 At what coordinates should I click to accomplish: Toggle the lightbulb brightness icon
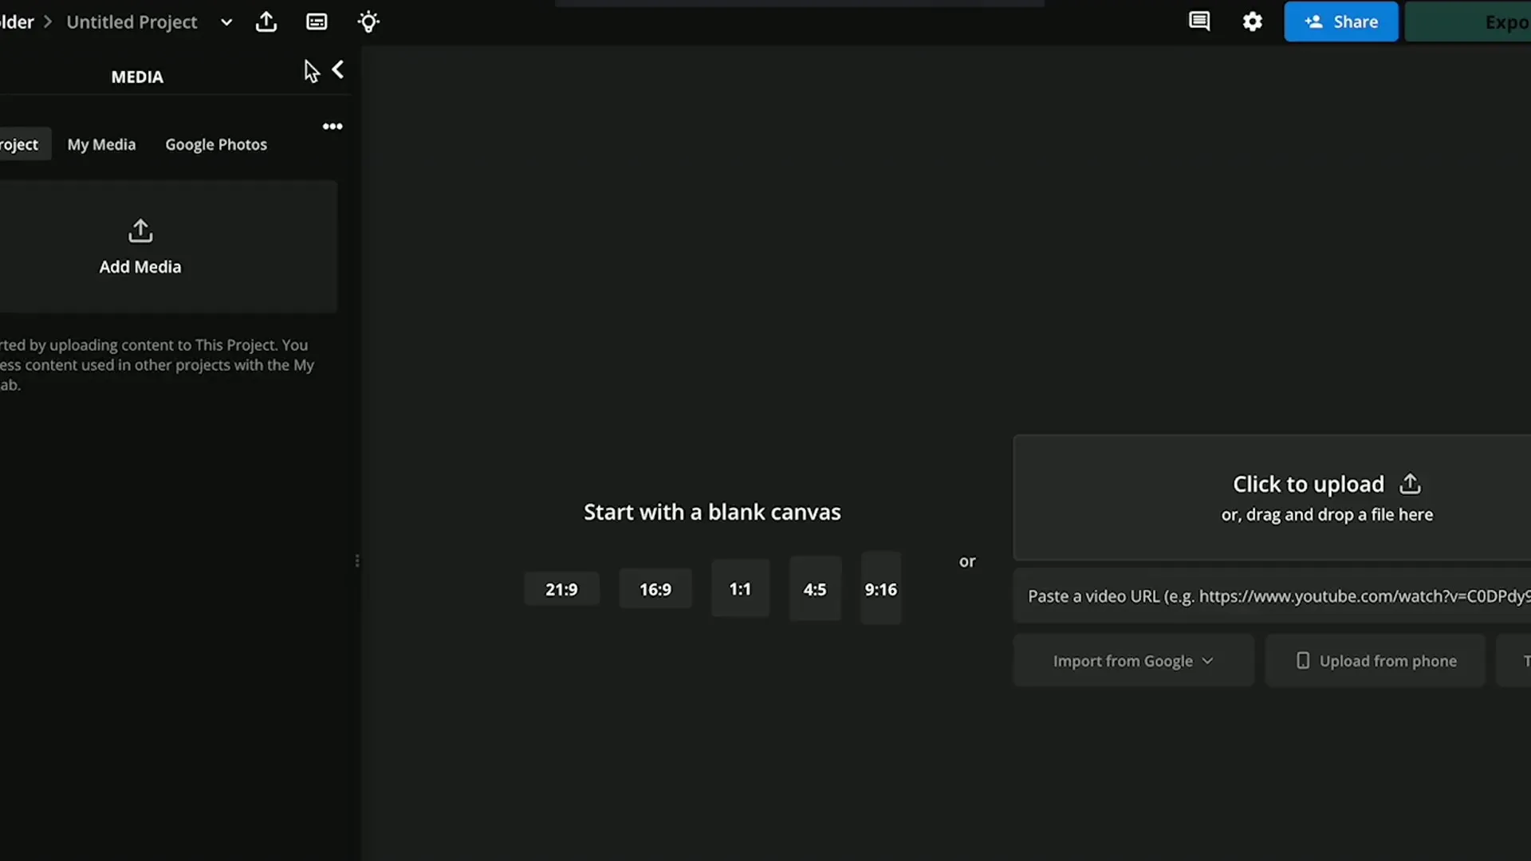click(368, 22)
